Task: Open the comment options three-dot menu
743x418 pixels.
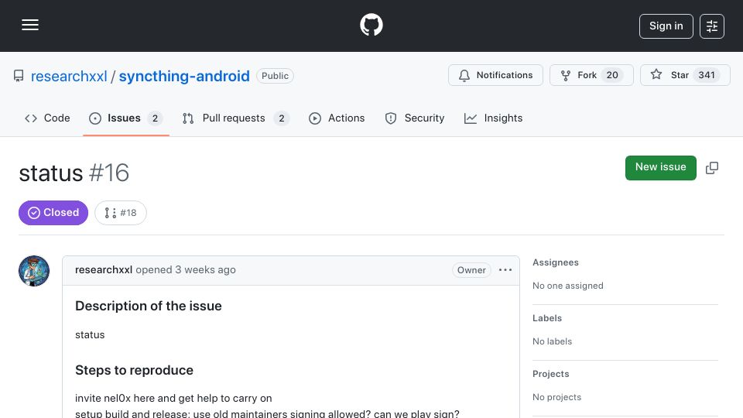Action: 505,270
